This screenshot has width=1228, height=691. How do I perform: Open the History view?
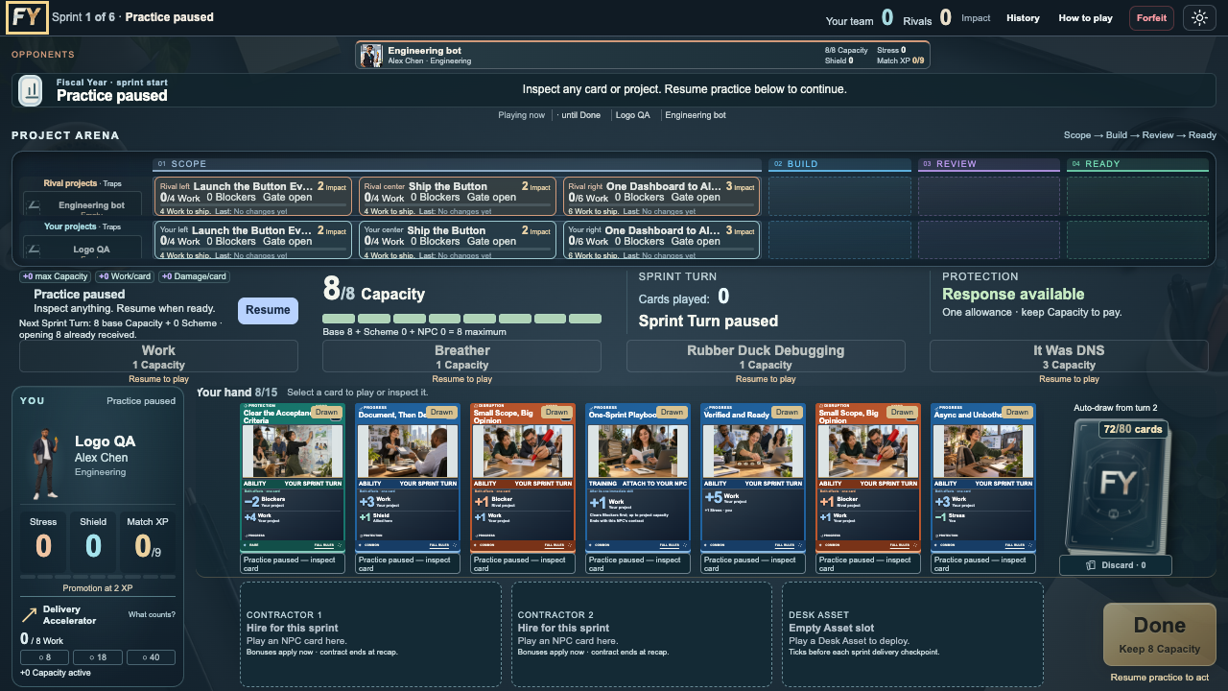[1023, 18]
